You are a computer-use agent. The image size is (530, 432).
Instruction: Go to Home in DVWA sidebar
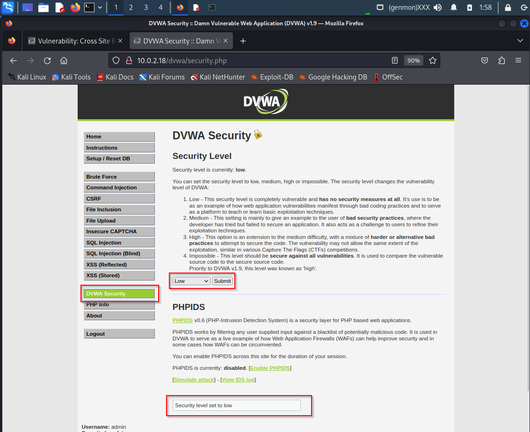119,137
